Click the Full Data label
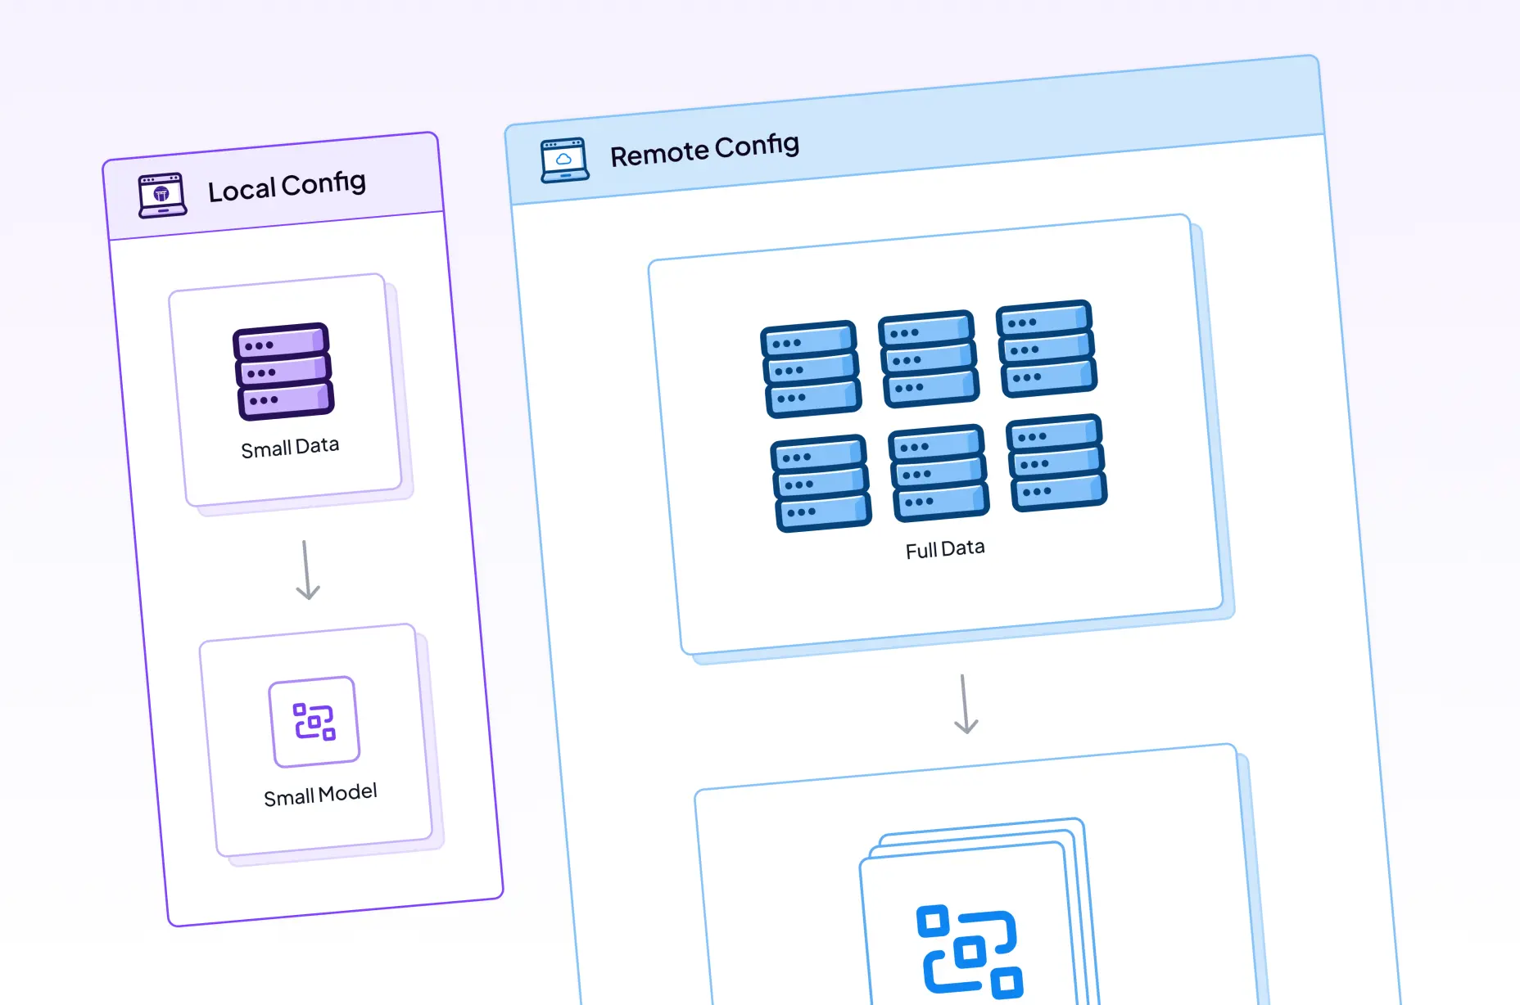 [944, 548]
